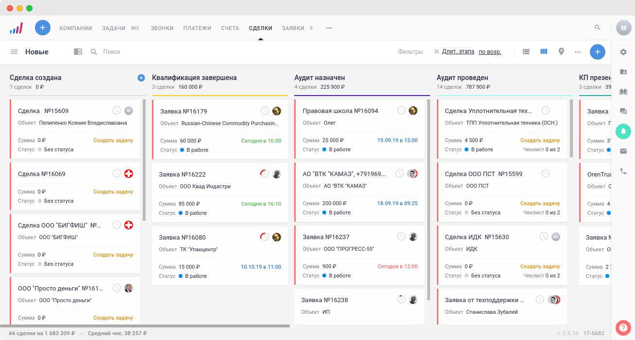The width and height of the screenshot is (635, 340).
Task: Click the horizontal scrollbar at the bottom
Action: click(145, 326)
